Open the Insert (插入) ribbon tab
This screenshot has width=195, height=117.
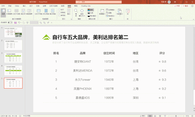[x=24, y=6]
